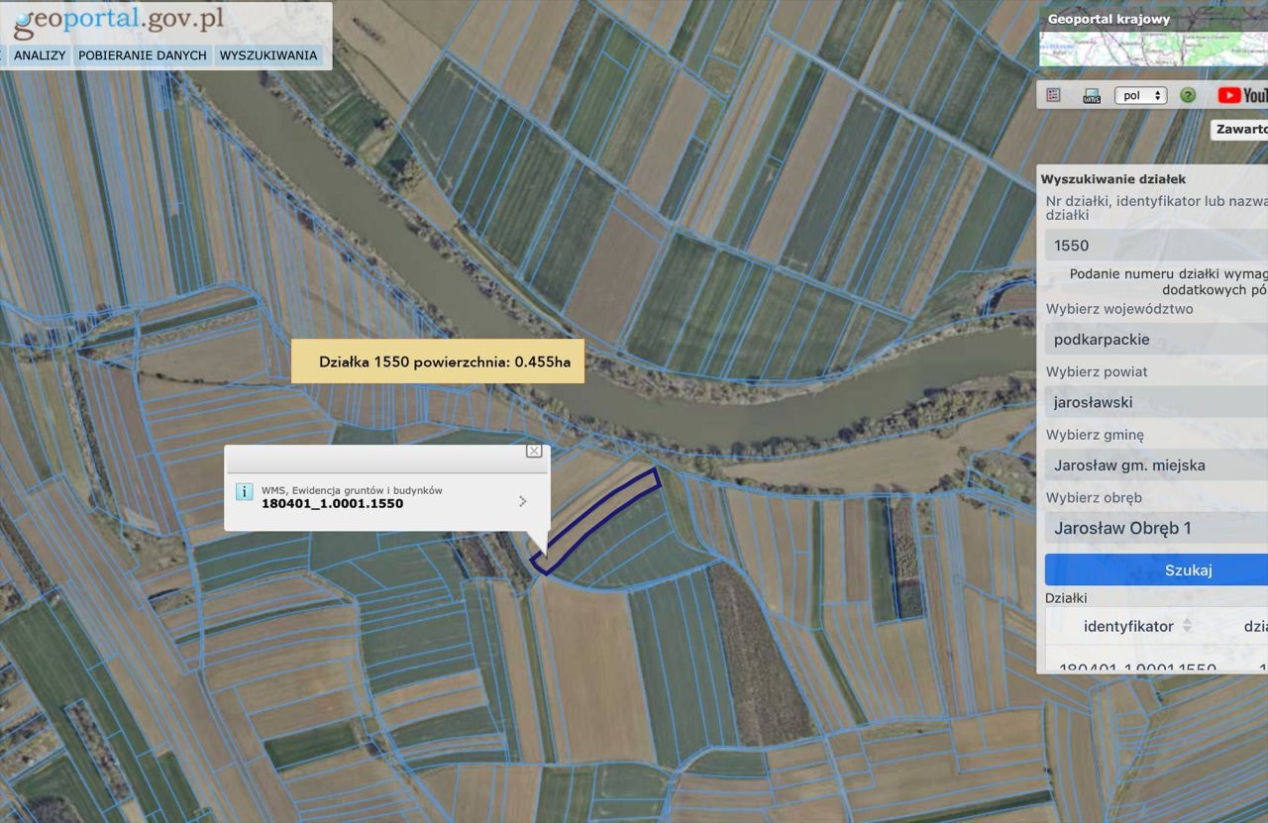Screen dimensions: 1268x823
Task: Click the YouTube logo icon
Action: (x=1242, y=95)
